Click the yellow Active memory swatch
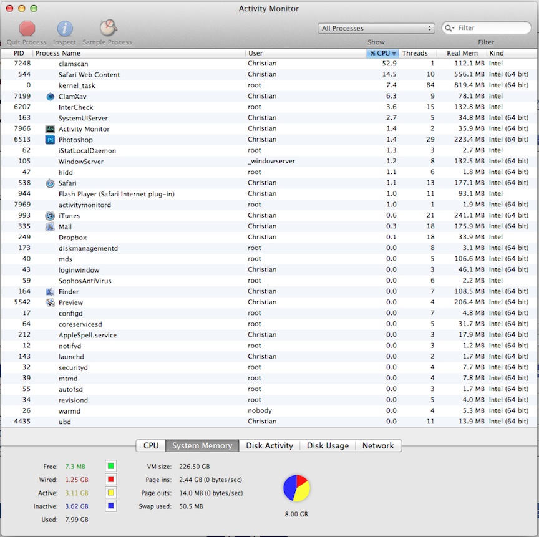The image size is (539, 537). [110, 493]
